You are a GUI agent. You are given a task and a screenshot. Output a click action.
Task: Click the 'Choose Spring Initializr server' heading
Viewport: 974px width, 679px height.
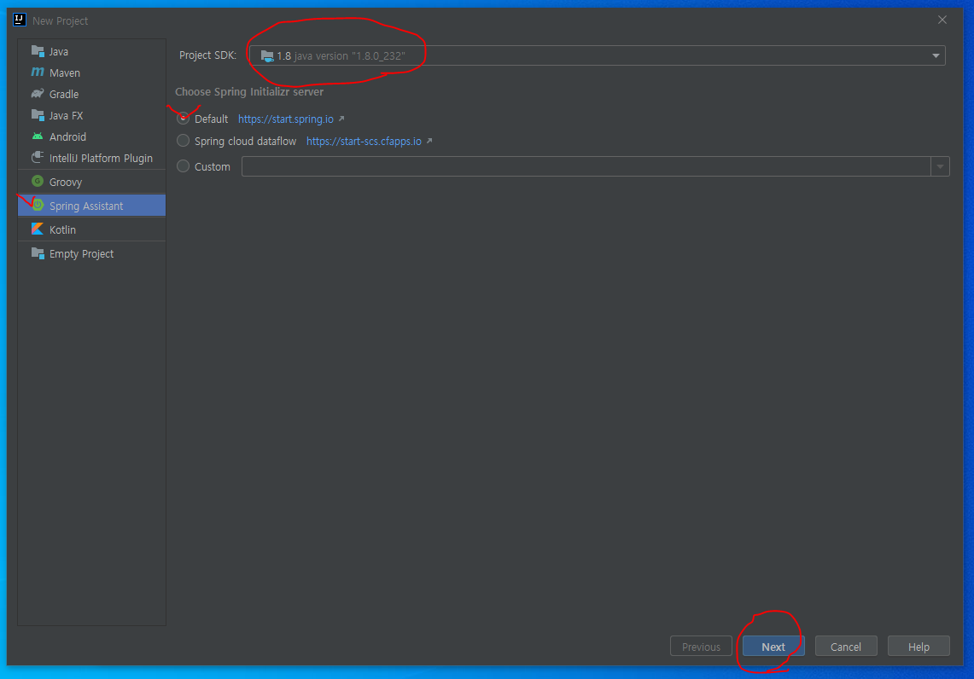(x=249, y=92)
